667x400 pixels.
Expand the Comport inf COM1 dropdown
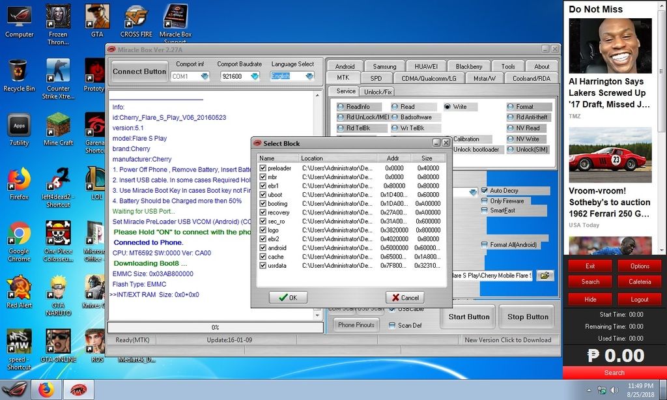pos(205,76)
